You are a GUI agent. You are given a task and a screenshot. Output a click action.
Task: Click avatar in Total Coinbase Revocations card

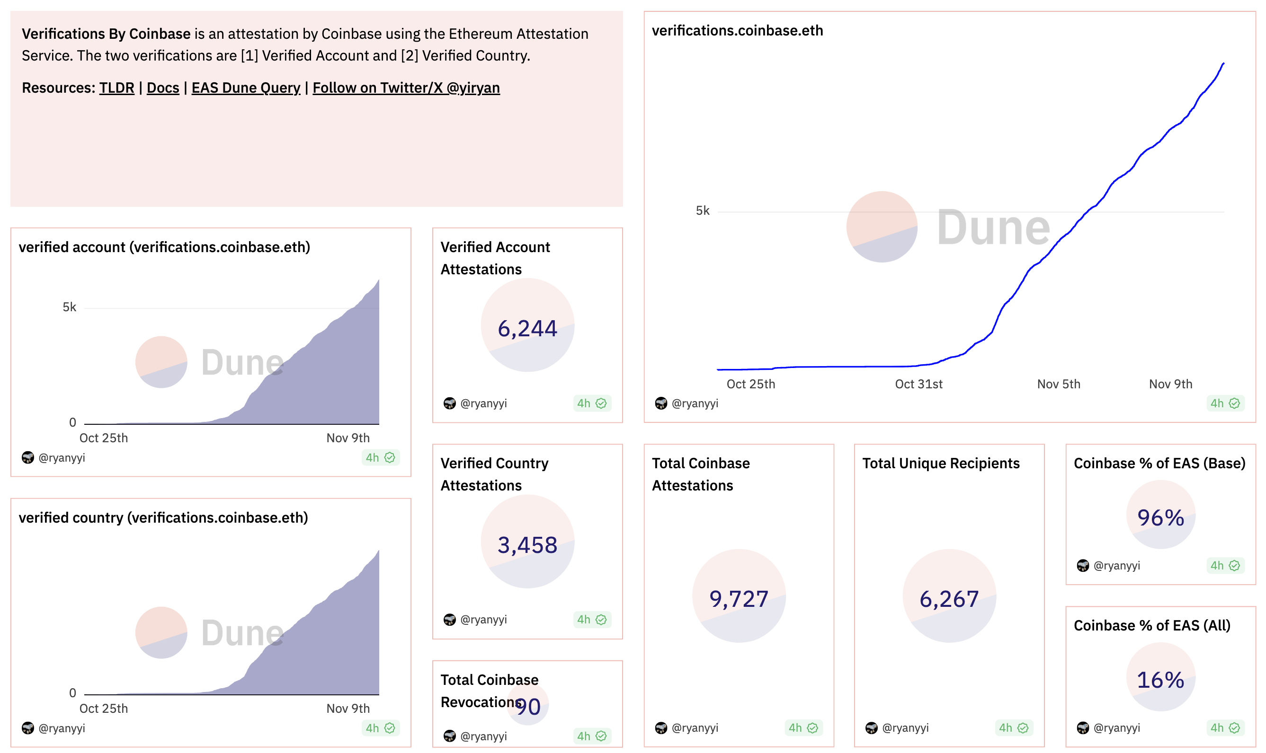(x=449, y=736)
